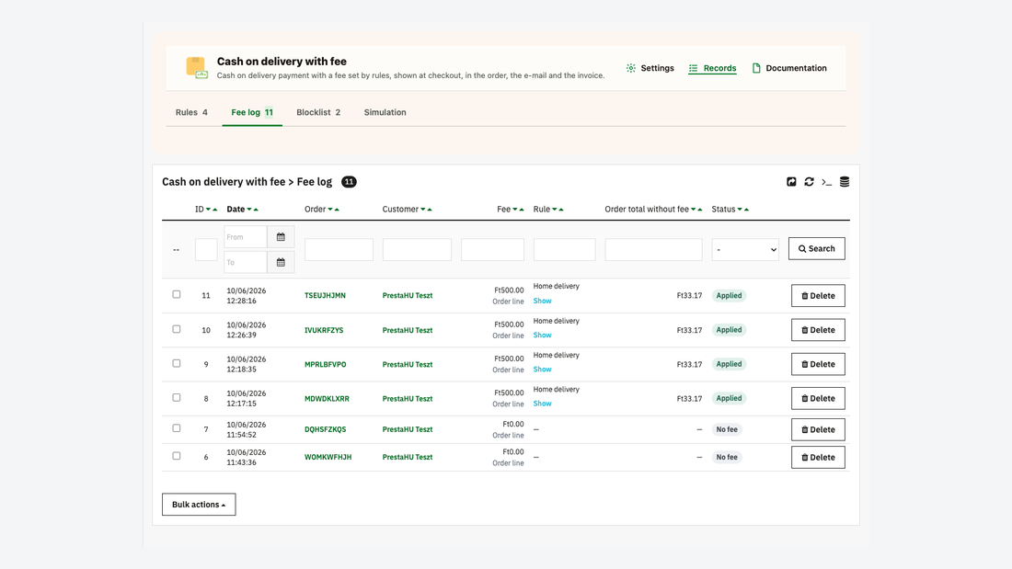Open order MPRLBFVPO link
This screenshot has height=569, width=1012.
point(326,365)
